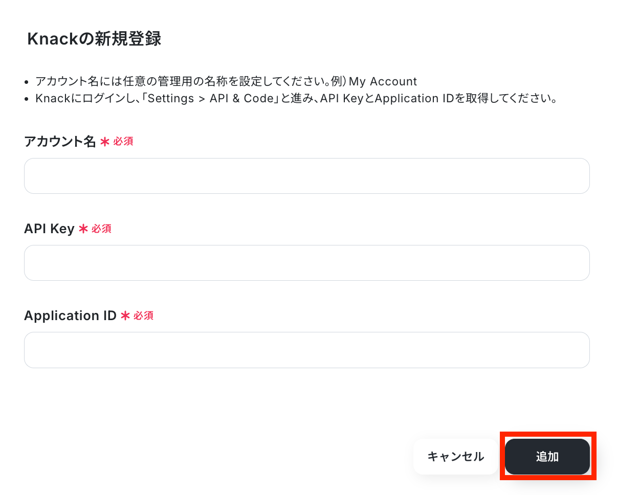Click the "My Account" example text
The width and height of the screenshot is (617, 495).
383,81
